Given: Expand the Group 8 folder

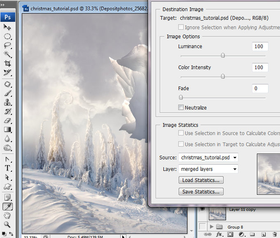Looking at the screenshot, I should pyautogui.click(x=212, y=227).
